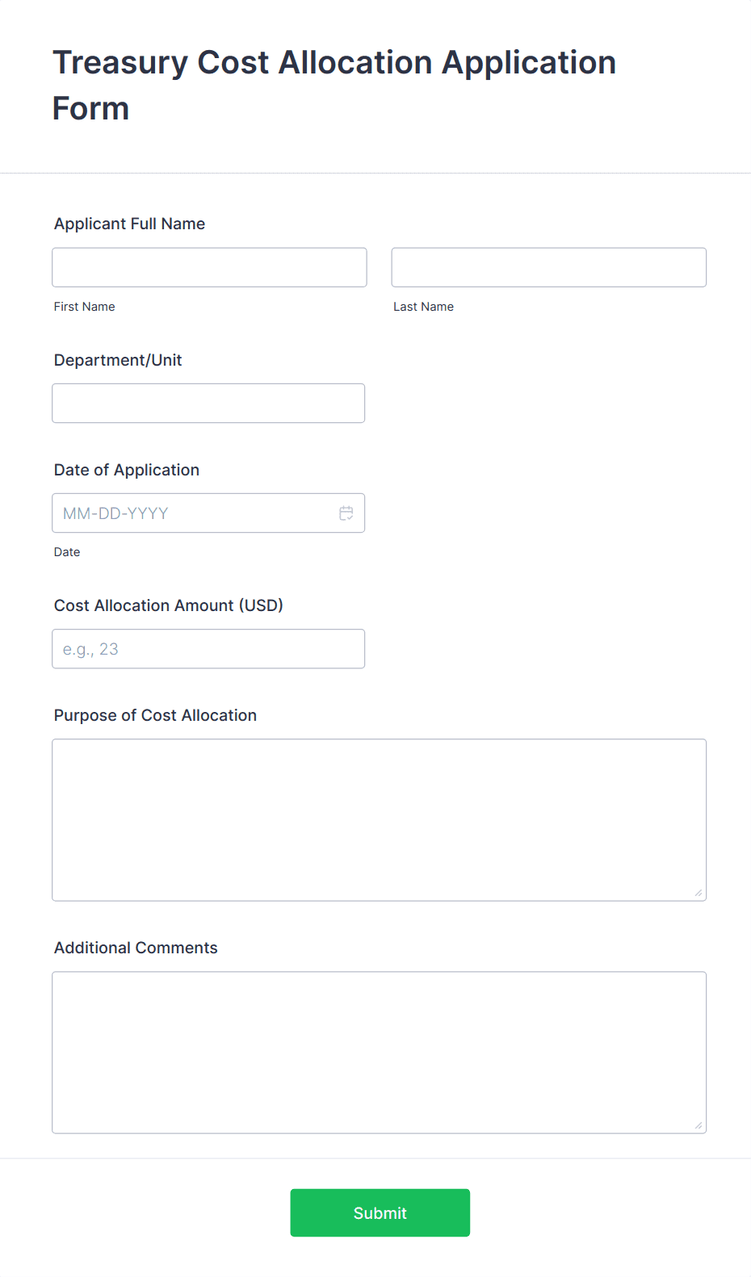
Task: Grab the Purpose of Cost Allocation resize handle
Action: (x=699, y=893)
